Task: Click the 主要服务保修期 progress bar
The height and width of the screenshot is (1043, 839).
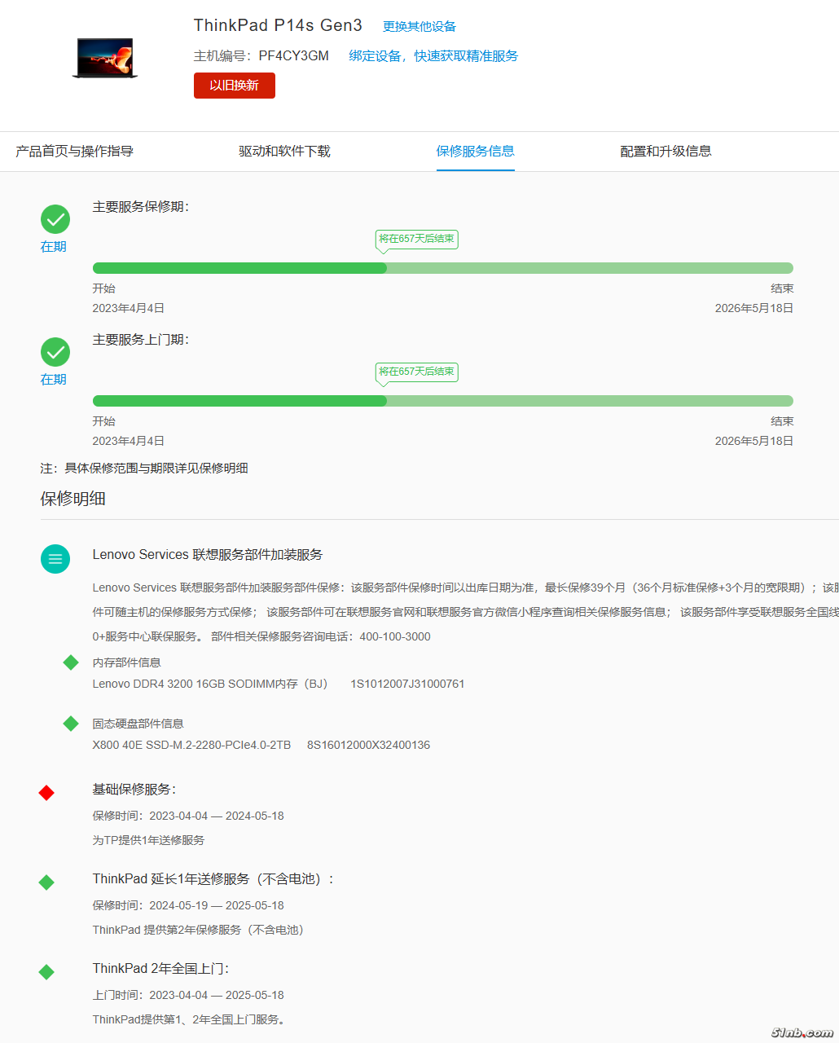Action: (442, 268)
